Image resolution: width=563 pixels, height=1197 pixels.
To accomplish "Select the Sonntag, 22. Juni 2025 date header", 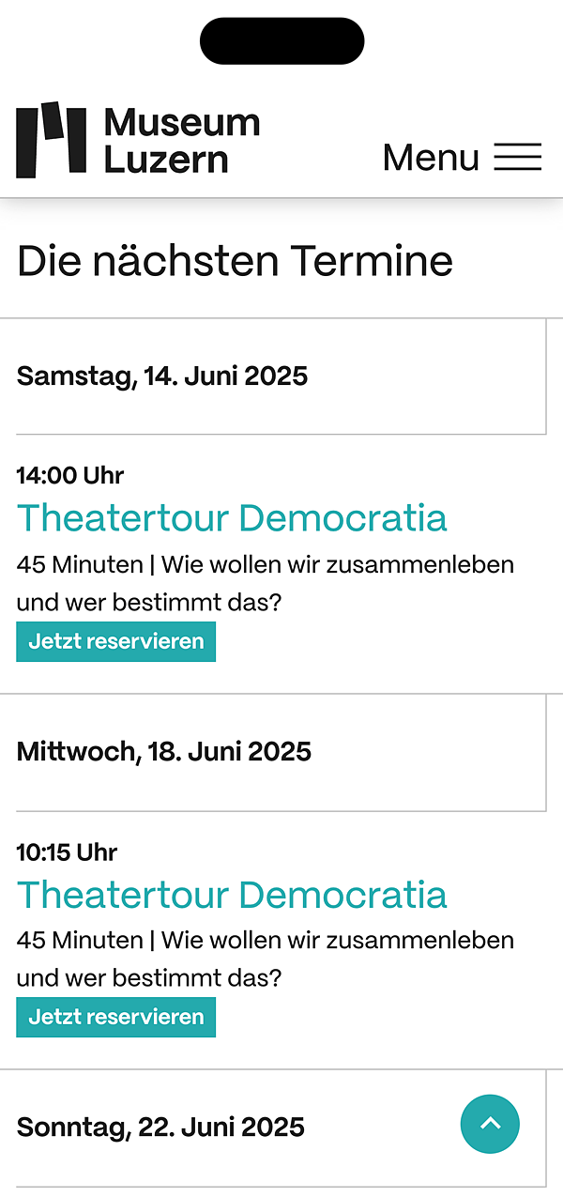I will (160, 1127).
